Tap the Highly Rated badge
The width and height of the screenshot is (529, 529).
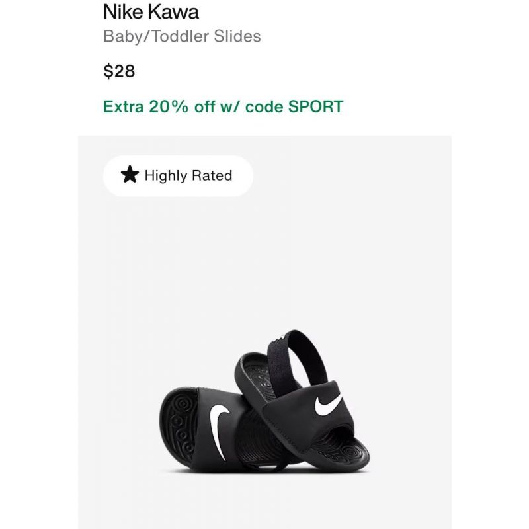click(x=178, y=176)
